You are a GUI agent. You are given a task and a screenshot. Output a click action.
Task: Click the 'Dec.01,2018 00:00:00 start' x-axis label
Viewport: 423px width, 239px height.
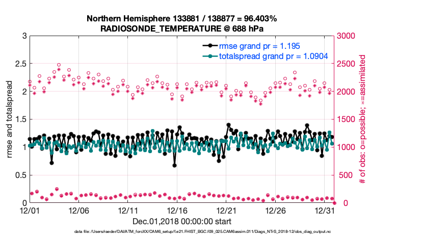click(x=181, y=221)
